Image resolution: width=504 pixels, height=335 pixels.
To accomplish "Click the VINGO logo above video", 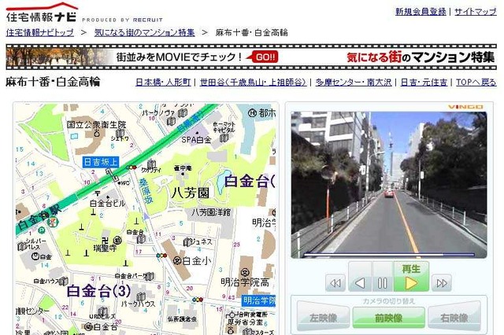I will pos(465,107).
